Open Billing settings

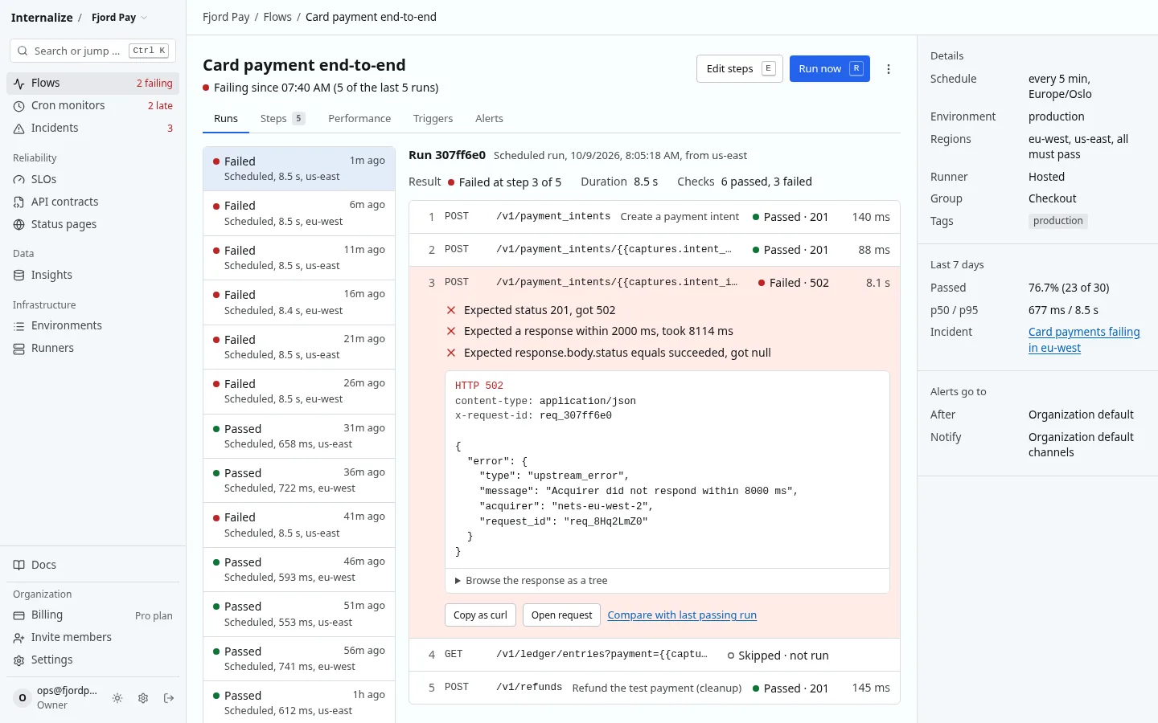tap(92, 615)
